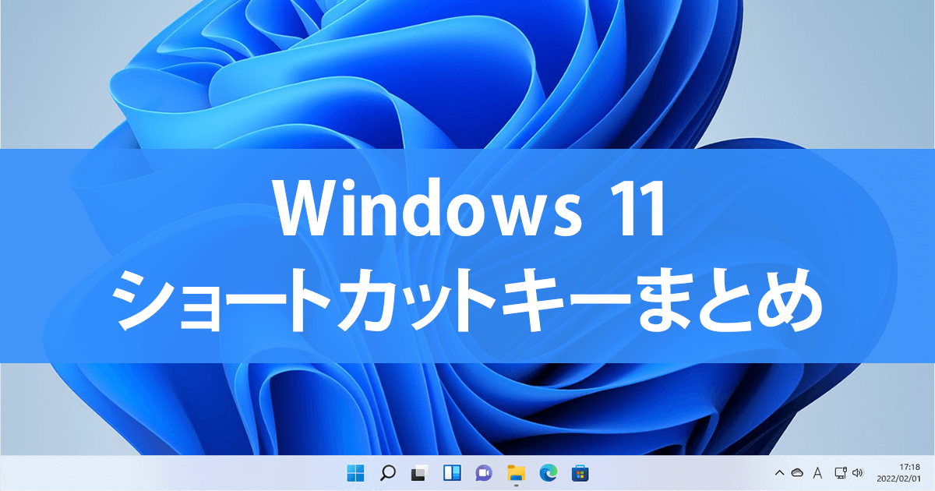Open the Widgets panel icon
Image resolution: width=935 pixels, height=491 pixels.
click(x=452, y=472)
